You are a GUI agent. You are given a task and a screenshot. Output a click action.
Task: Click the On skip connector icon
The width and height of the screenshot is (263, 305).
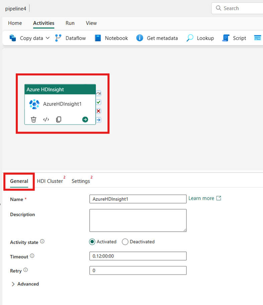99,93
